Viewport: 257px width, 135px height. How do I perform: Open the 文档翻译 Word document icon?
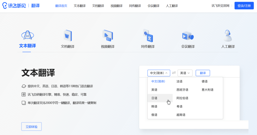click(68, 35)
